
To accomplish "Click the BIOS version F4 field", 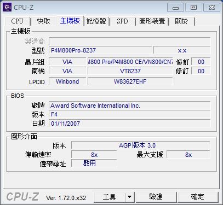I will 129,114.
